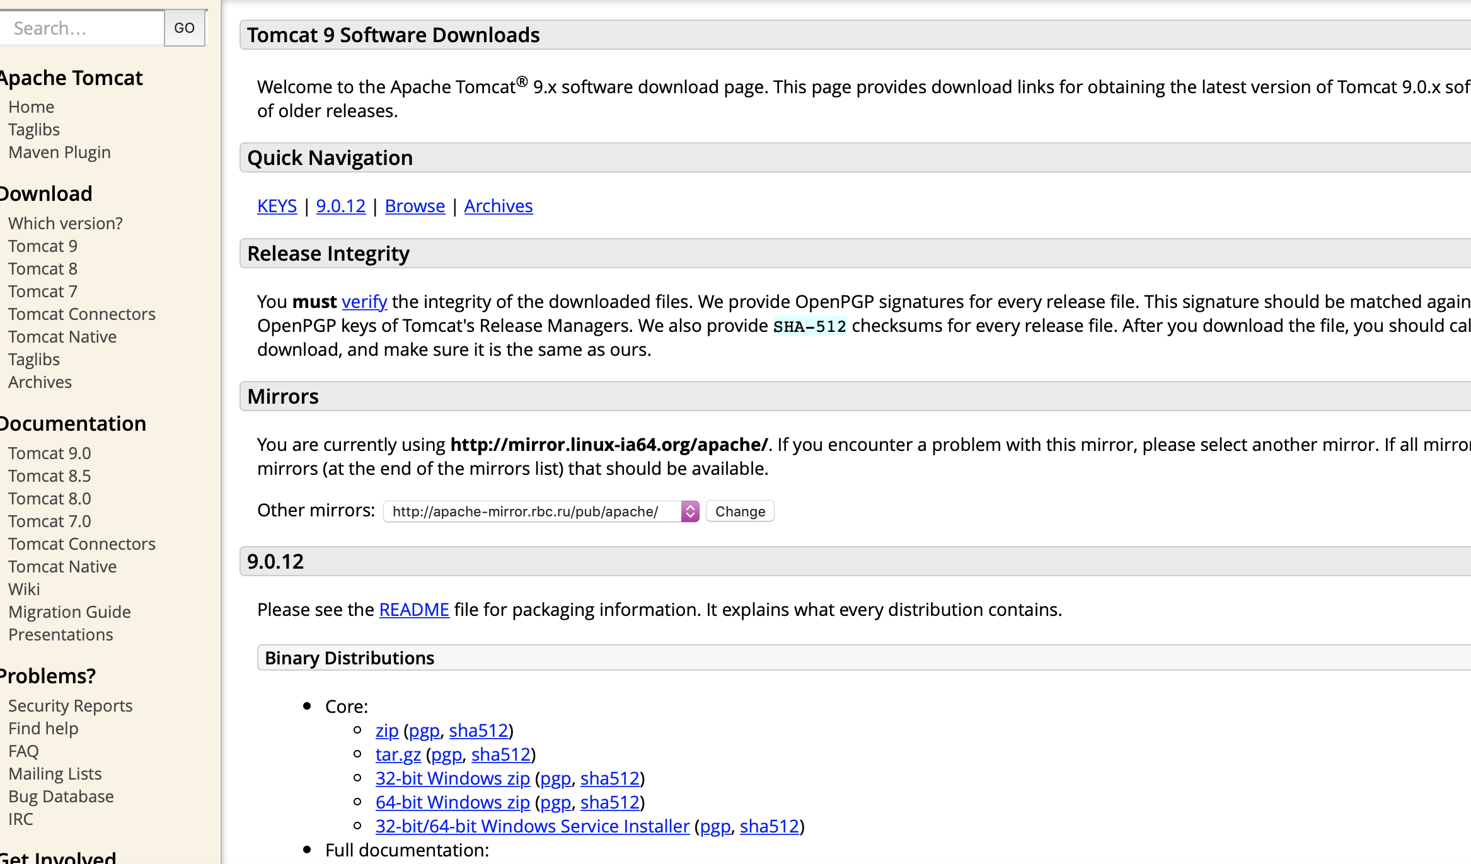This screenshot has height=864, width=1471.
Task: Click the Search input field
Action: click(81, 28)
